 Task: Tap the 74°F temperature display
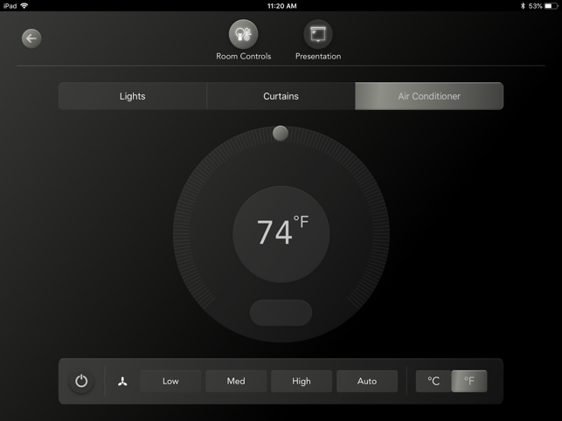click(282, 231)
